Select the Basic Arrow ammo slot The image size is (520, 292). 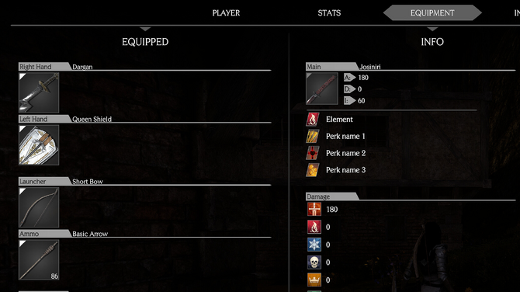(x=39, y=260)
